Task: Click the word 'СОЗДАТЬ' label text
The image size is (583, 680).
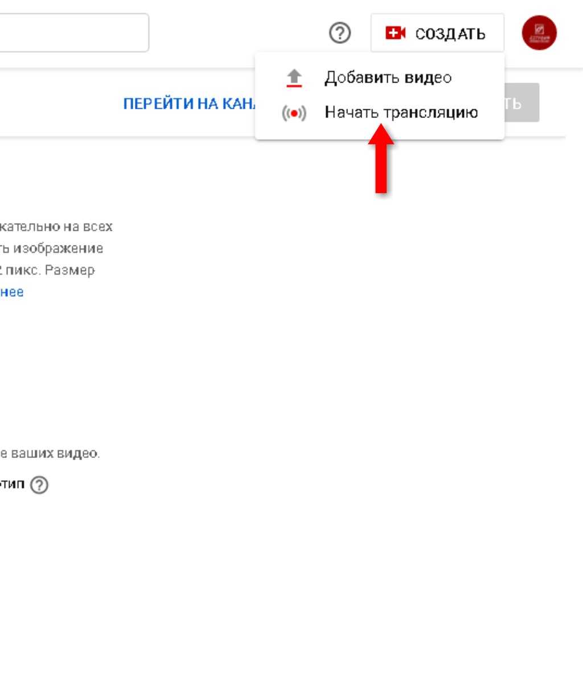Action: pyautogui.click(x=450, y=34)
